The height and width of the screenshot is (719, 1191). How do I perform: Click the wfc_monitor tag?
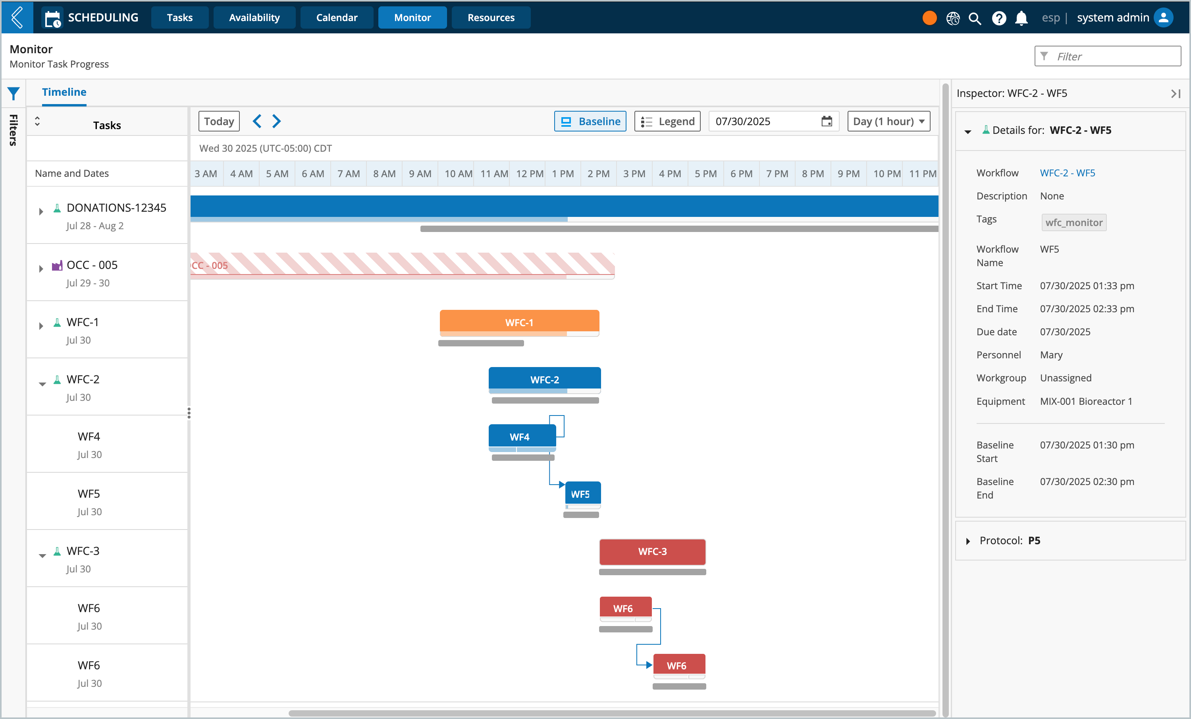point(1073,222)
